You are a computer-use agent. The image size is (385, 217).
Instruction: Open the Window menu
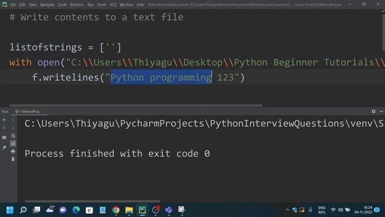[x=126, y=5]
